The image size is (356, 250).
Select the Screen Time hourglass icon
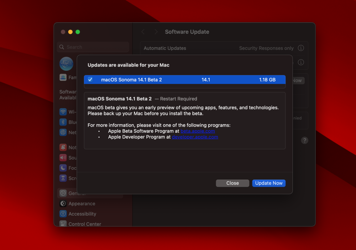[63, 178]
